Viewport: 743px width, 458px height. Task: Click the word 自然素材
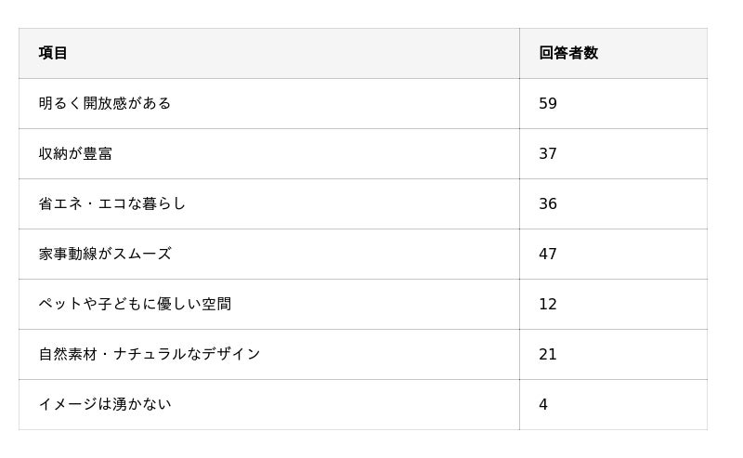(x=68, y=354)
